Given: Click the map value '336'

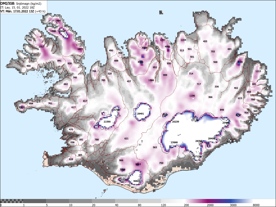Looking at the screenshot, I should 217,87.
